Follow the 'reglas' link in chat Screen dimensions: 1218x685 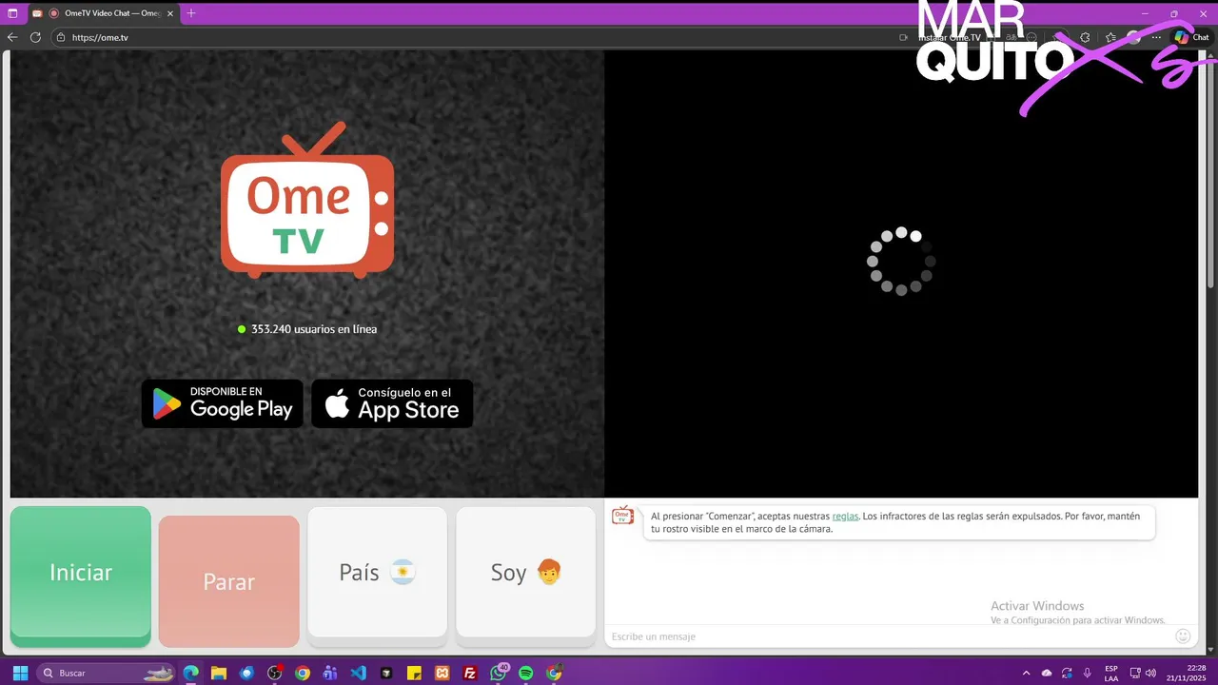pyautogui.click(x=845, y=516)
